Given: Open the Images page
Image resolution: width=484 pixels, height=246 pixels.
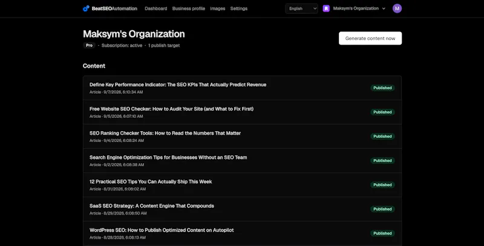Looking at the screenshot, I should click(x=218, y=8).
